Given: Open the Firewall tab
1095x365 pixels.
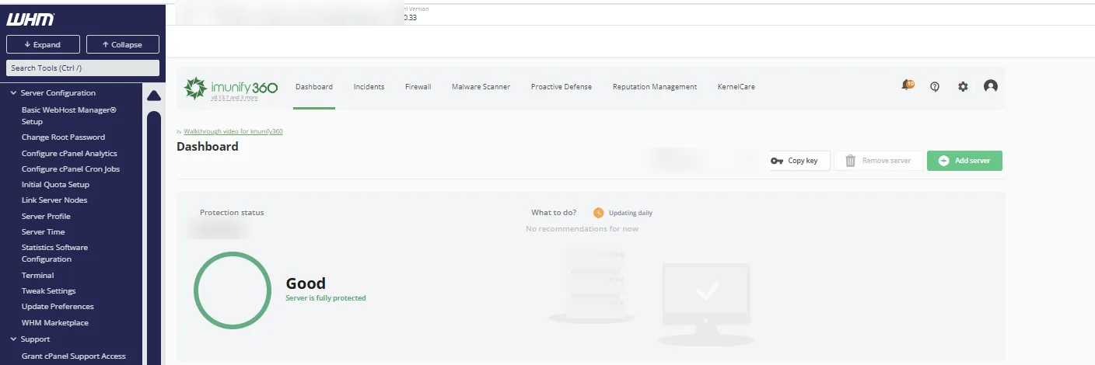Looking at the screenshot, I should 418,87.
